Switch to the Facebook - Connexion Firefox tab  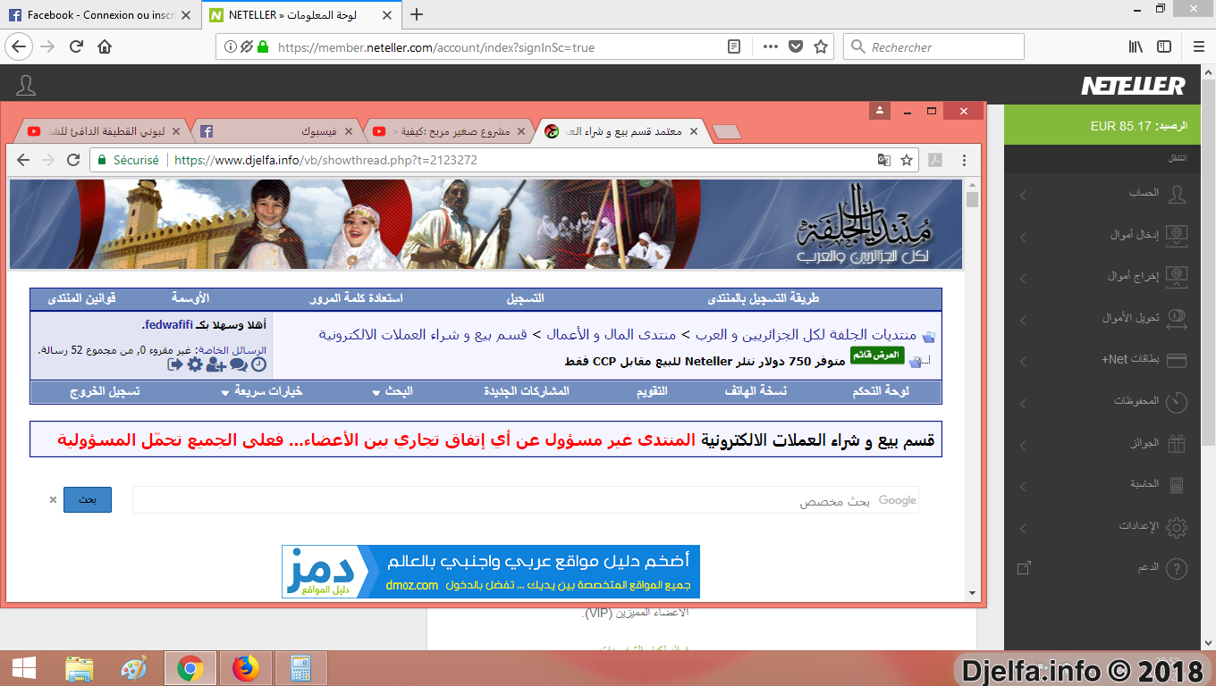tap(101, 14)
